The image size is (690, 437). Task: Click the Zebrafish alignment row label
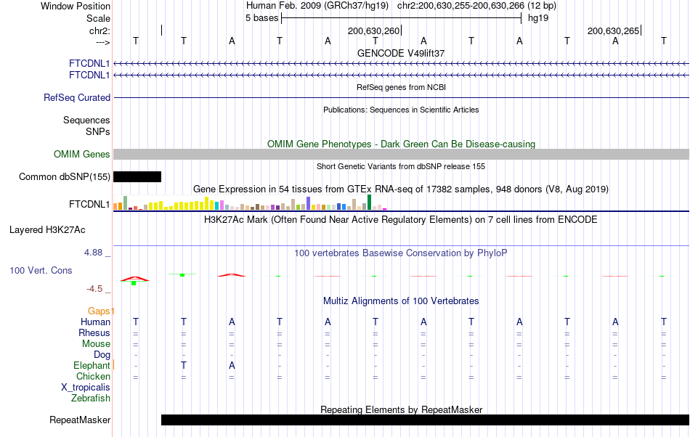[91, 398]
